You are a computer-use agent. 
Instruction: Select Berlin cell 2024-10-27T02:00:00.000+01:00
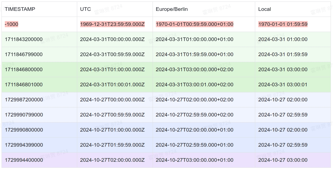pos(194,130)
